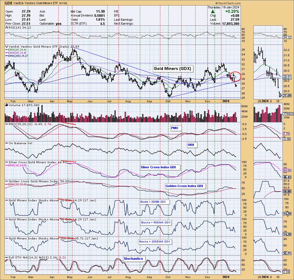The image size is (294, 280).
Task: Click the Next Earnings label
Action: click(x=124, y=24)
